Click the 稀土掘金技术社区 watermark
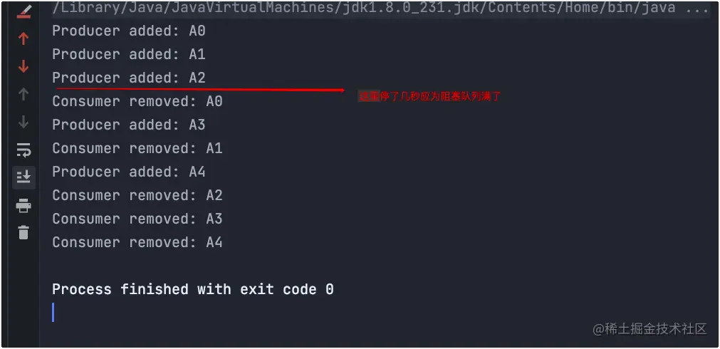The height and width of the screenshot is (349, 720). (x=649, y=329)
